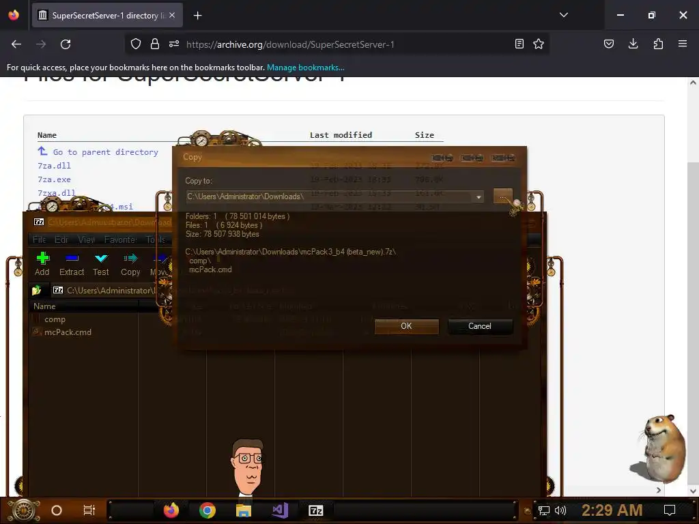Click the Firefox taskbar icon
699x524 pixels.
click(171, 510)
